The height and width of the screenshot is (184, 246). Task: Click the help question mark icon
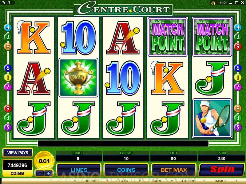[x=9, y=2]
